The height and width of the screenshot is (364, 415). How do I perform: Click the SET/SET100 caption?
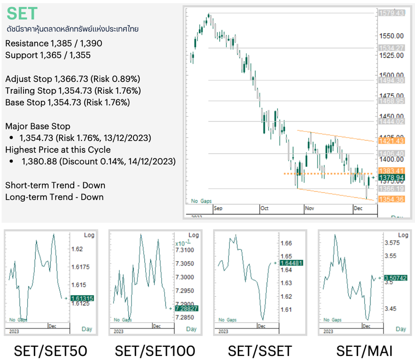click(x=155, y=351)
